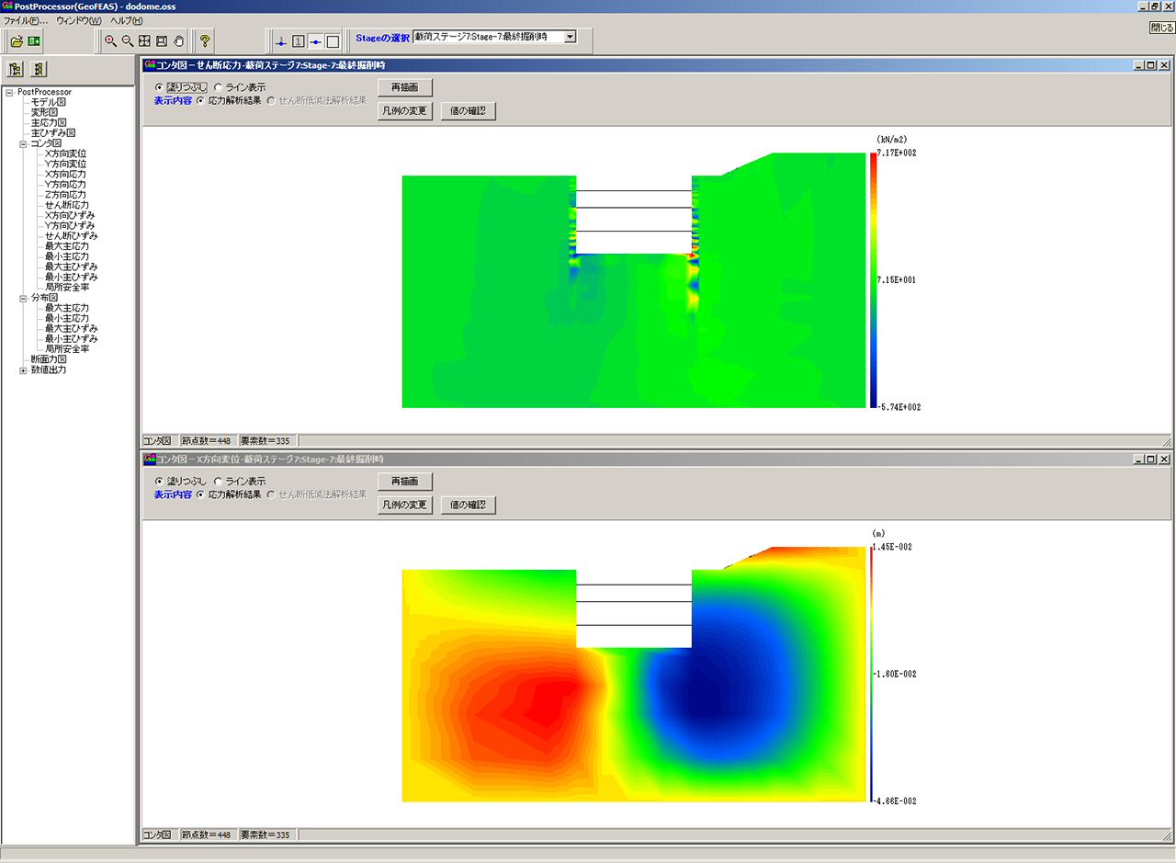
Task: Select the hand pan tool
Action: point(178,41)
